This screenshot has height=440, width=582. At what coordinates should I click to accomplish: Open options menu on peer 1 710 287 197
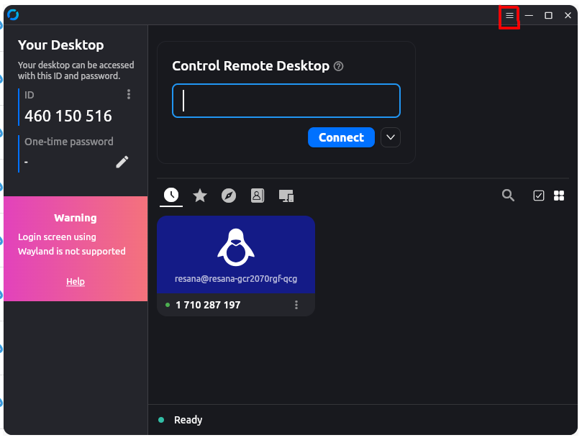[x=296, y=305]
